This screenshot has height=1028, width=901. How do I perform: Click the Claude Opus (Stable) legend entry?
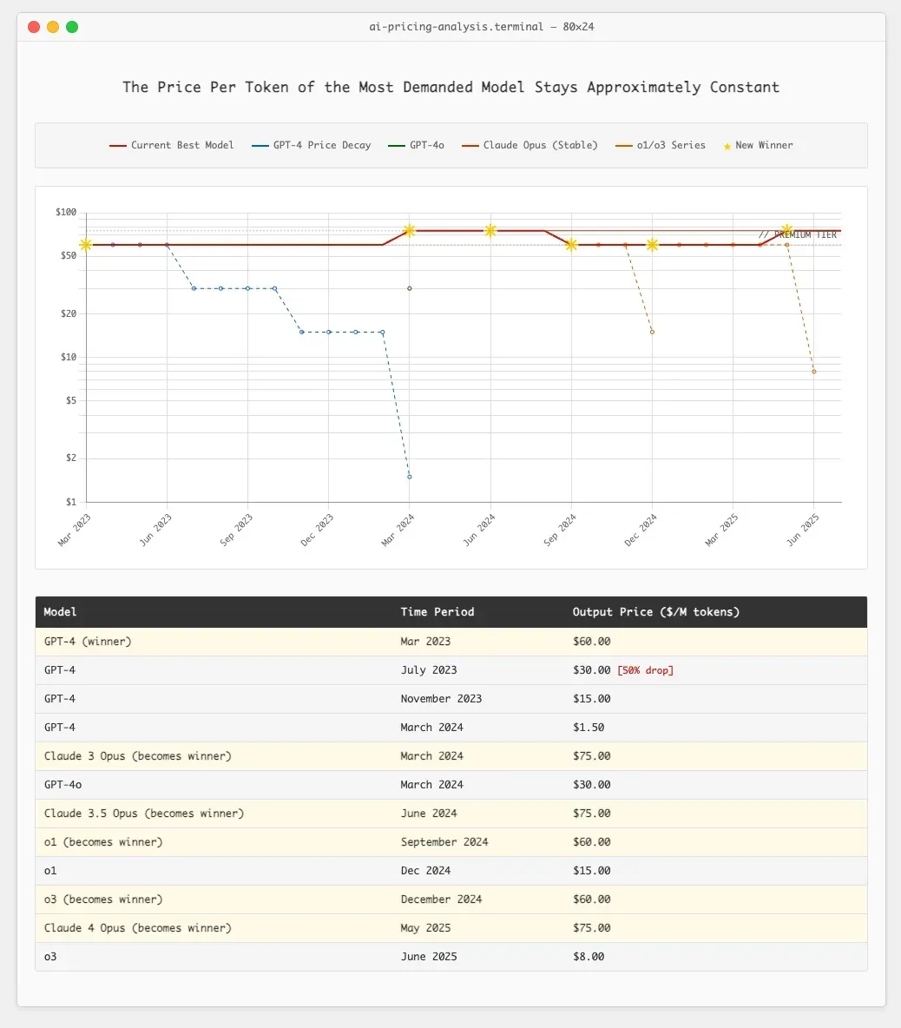point(529,146)
